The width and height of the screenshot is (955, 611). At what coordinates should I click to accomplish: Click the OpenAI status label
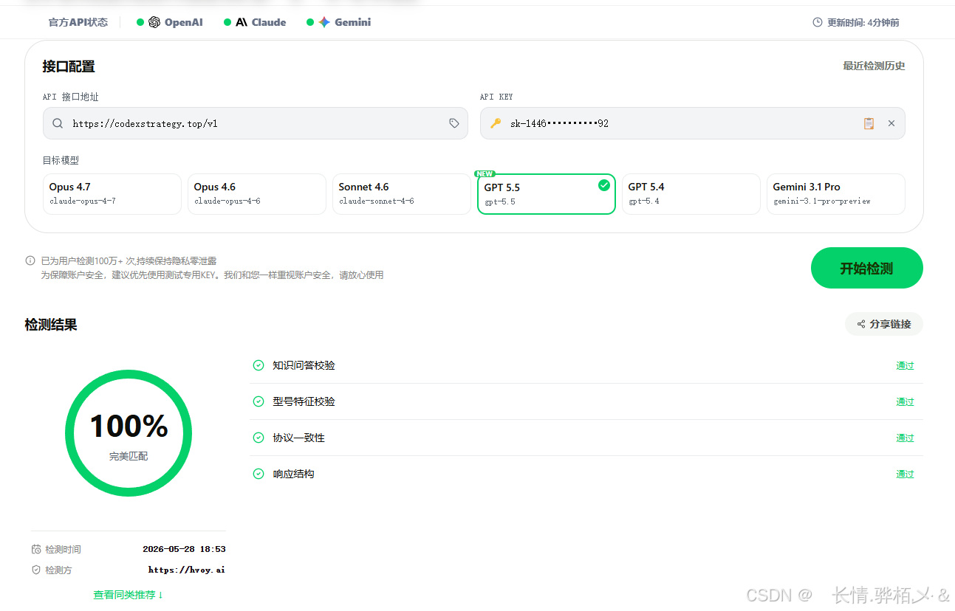click(184, 22)
